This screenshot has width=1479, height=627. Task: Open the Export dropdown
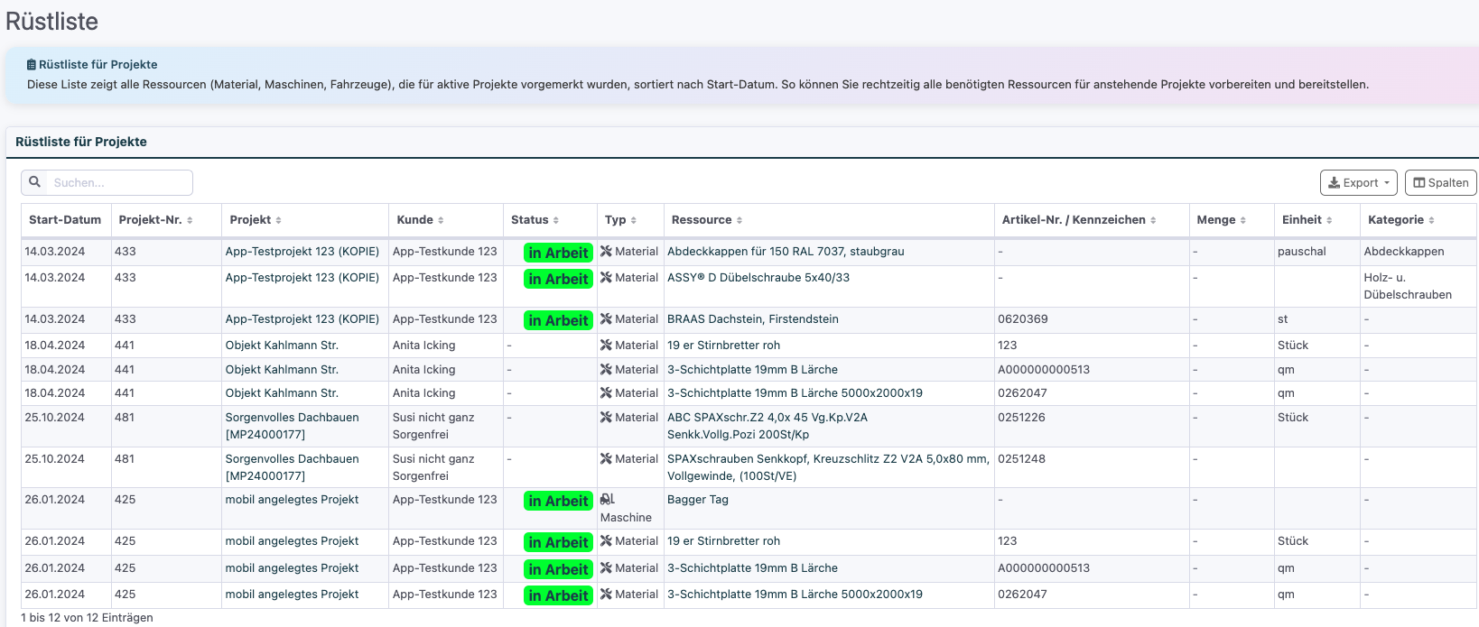1358,182
